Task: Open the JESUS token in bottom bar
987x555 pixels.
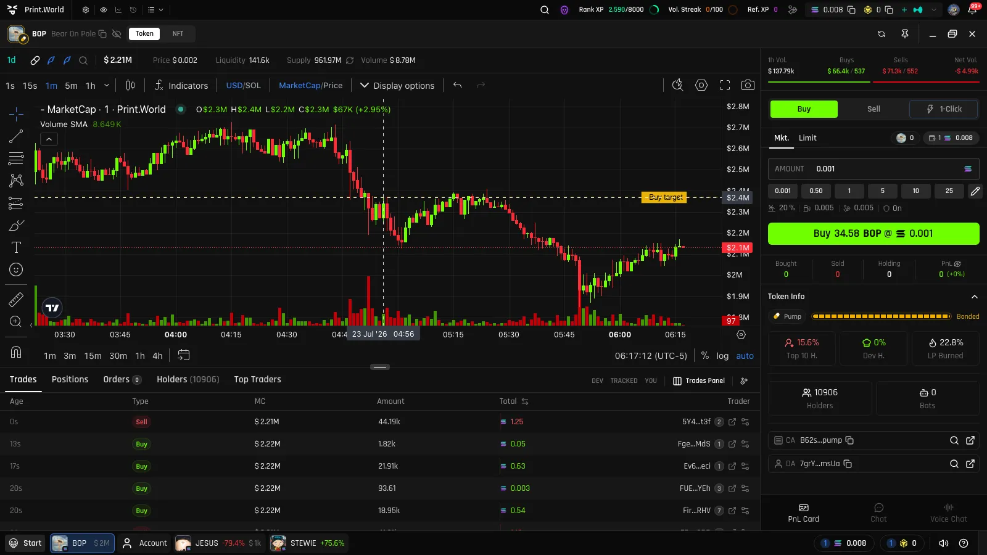Action: coord(218,543)
